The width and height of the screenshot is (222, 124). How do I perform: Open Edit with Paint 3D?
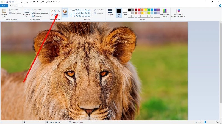[x=179, y=12]
